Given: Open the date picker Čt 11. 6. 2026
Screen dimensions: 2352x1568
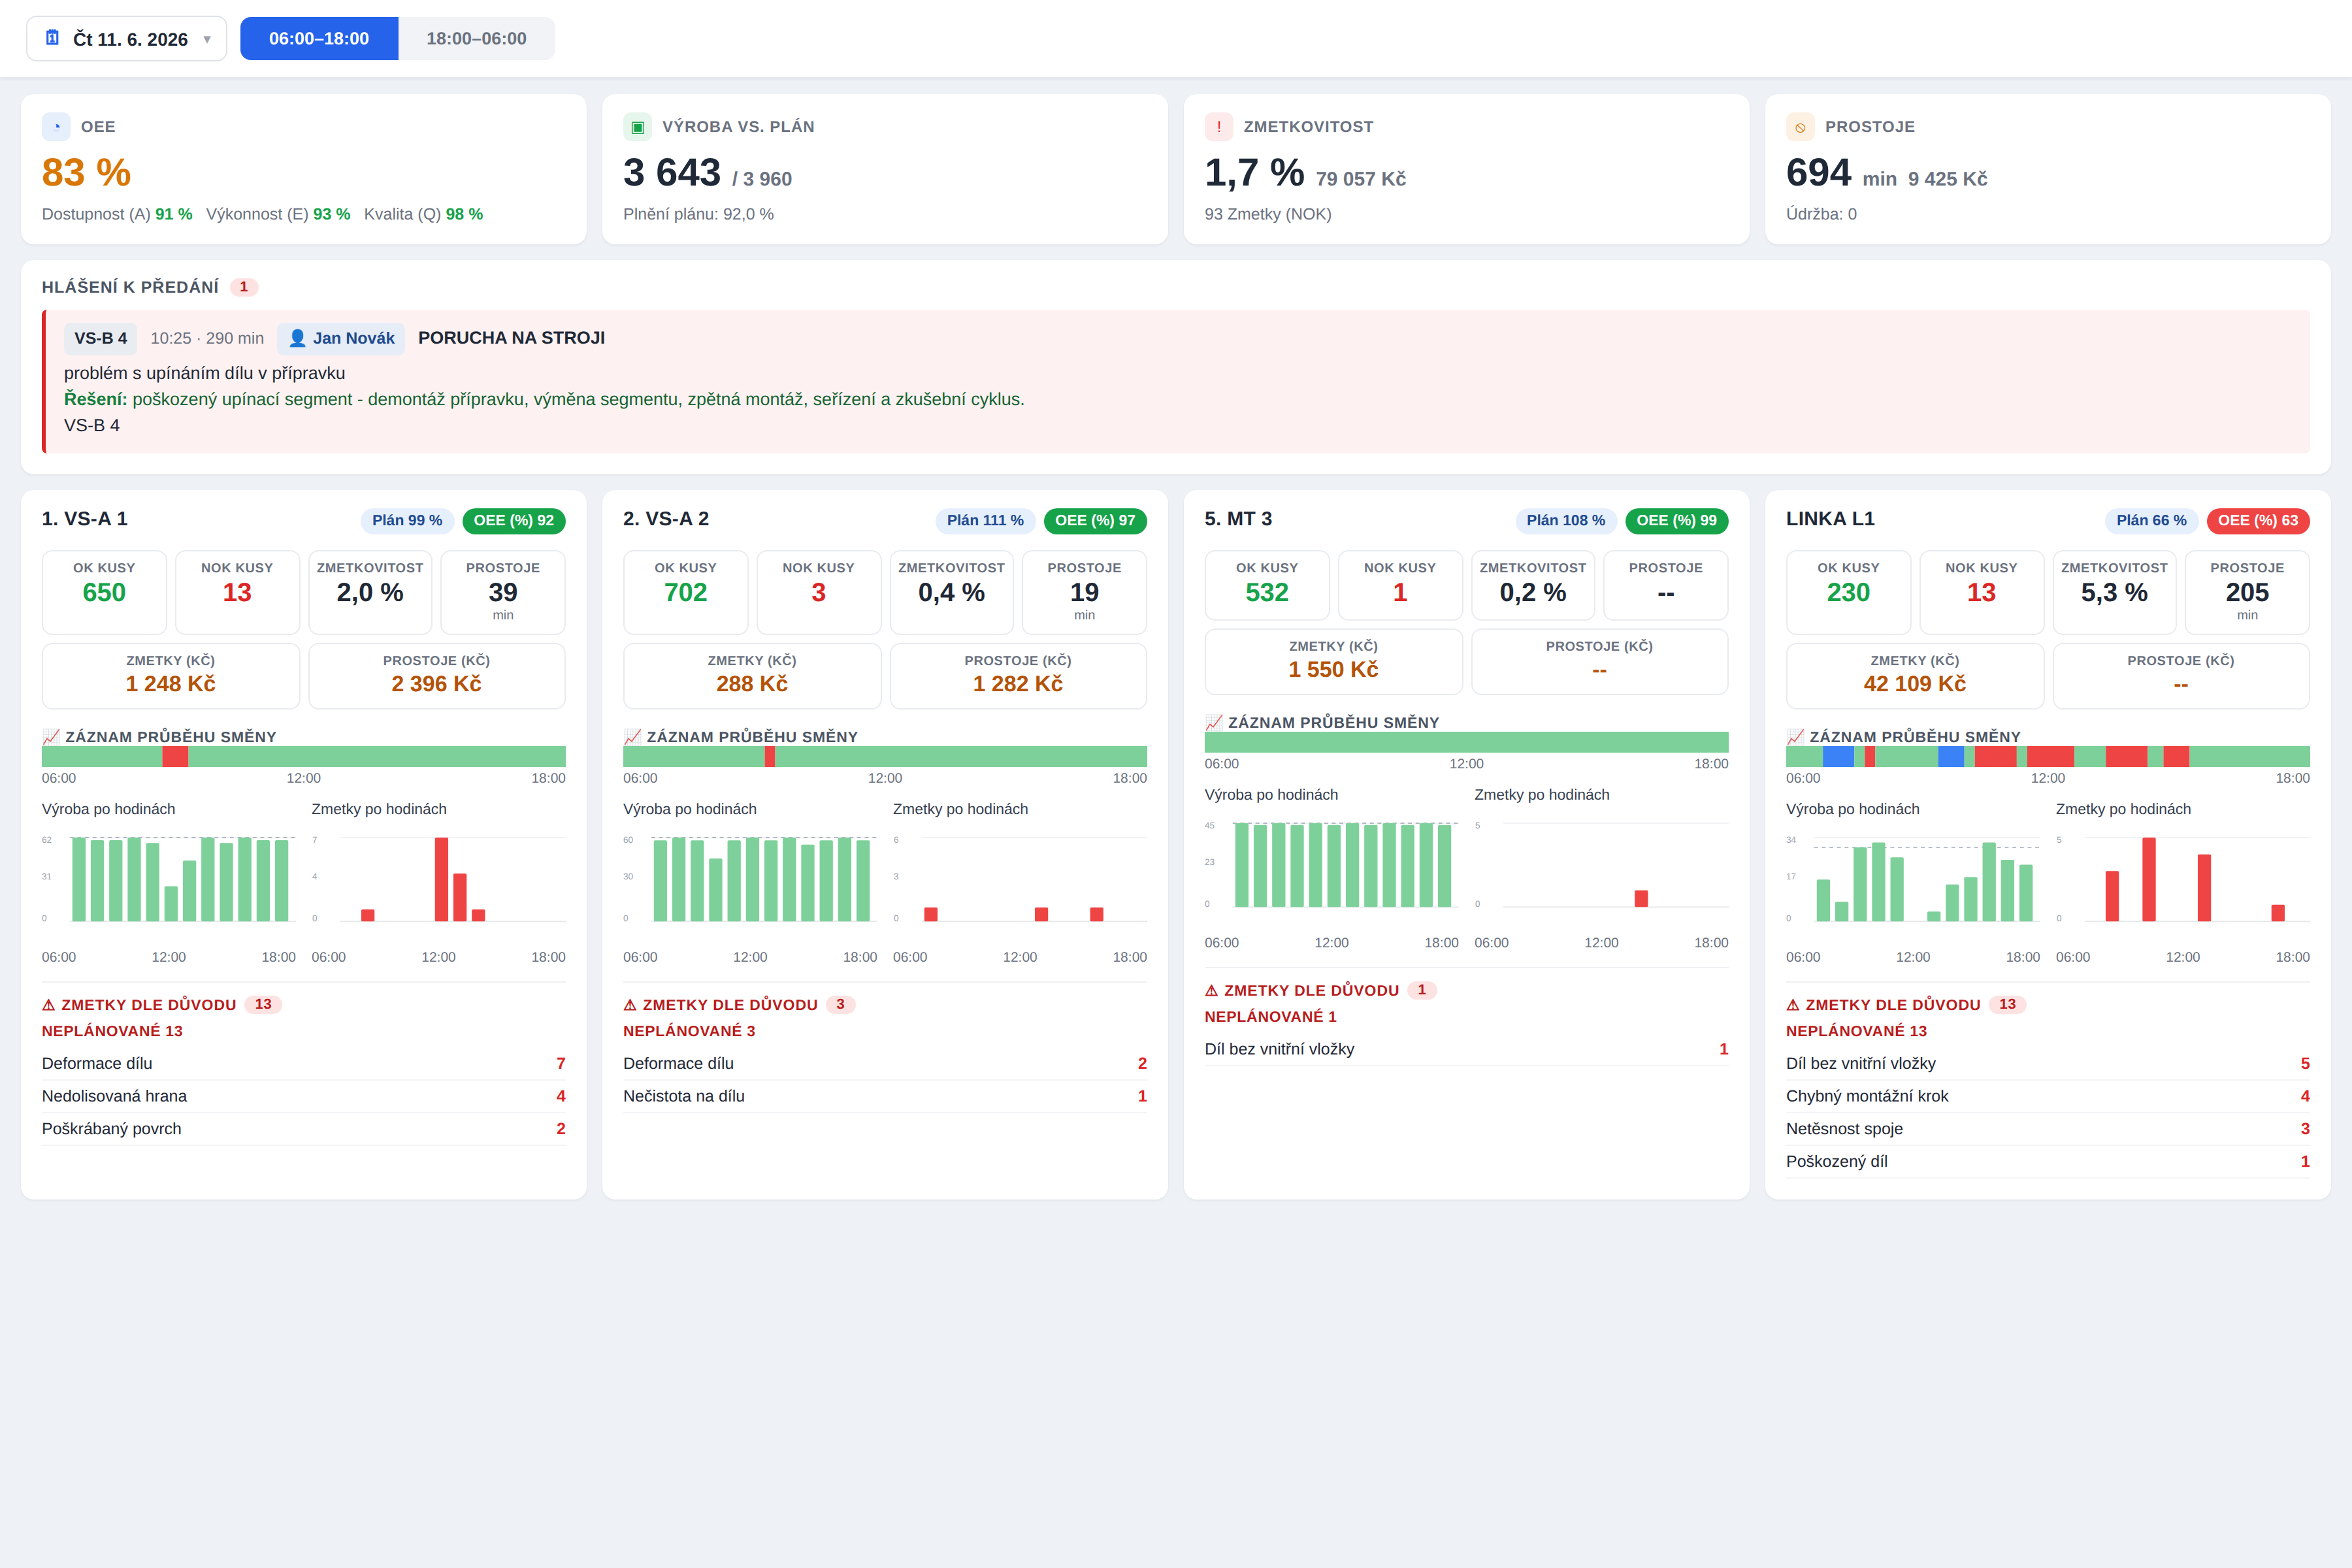Looking at the screenshot, I should (x=127, y=39).
